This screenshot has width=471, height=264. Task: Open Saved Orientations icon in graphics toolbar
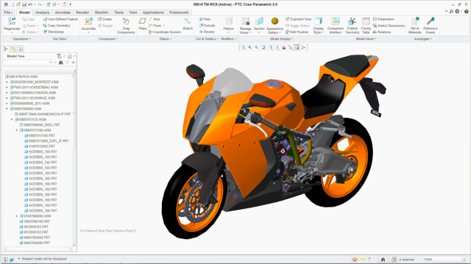277,47
